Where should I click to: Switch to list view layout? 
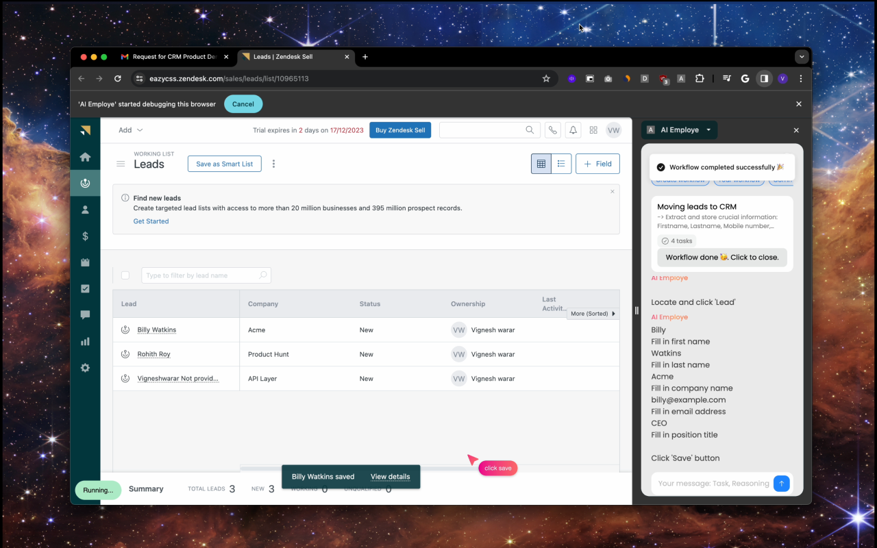(x=561, y=164)
